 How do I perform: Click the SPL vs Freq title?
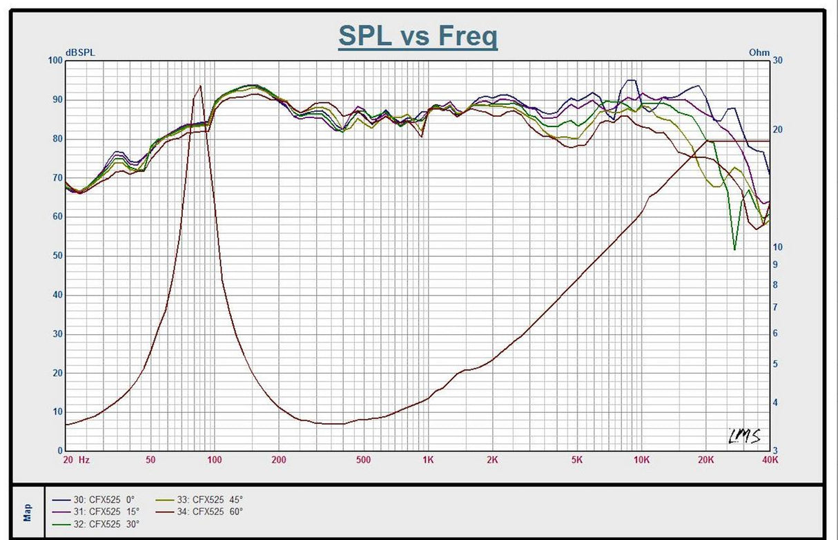tap(418, 36)
